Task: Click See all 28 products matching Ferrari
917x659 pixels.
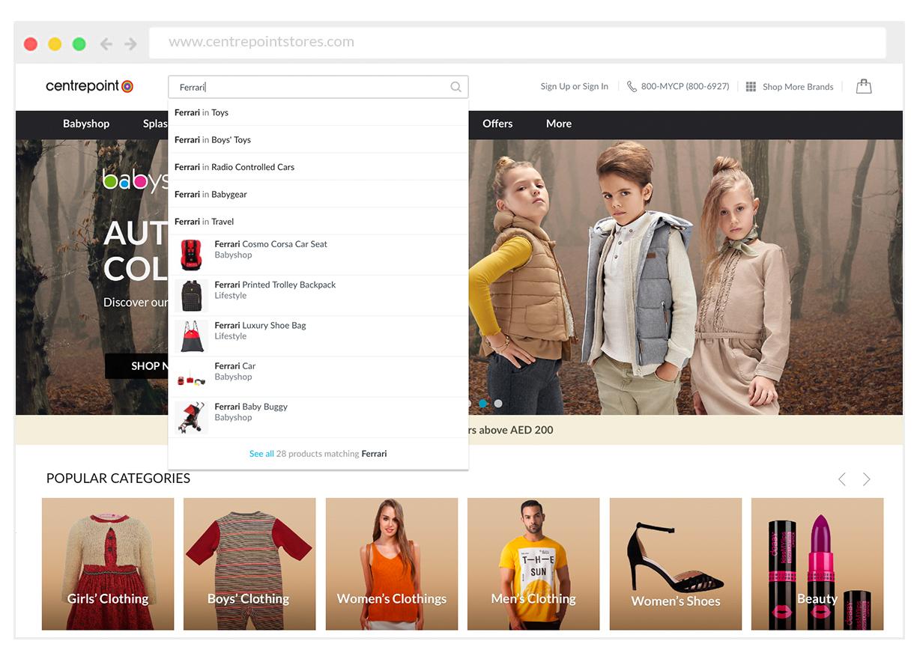Action: (318, 453)
